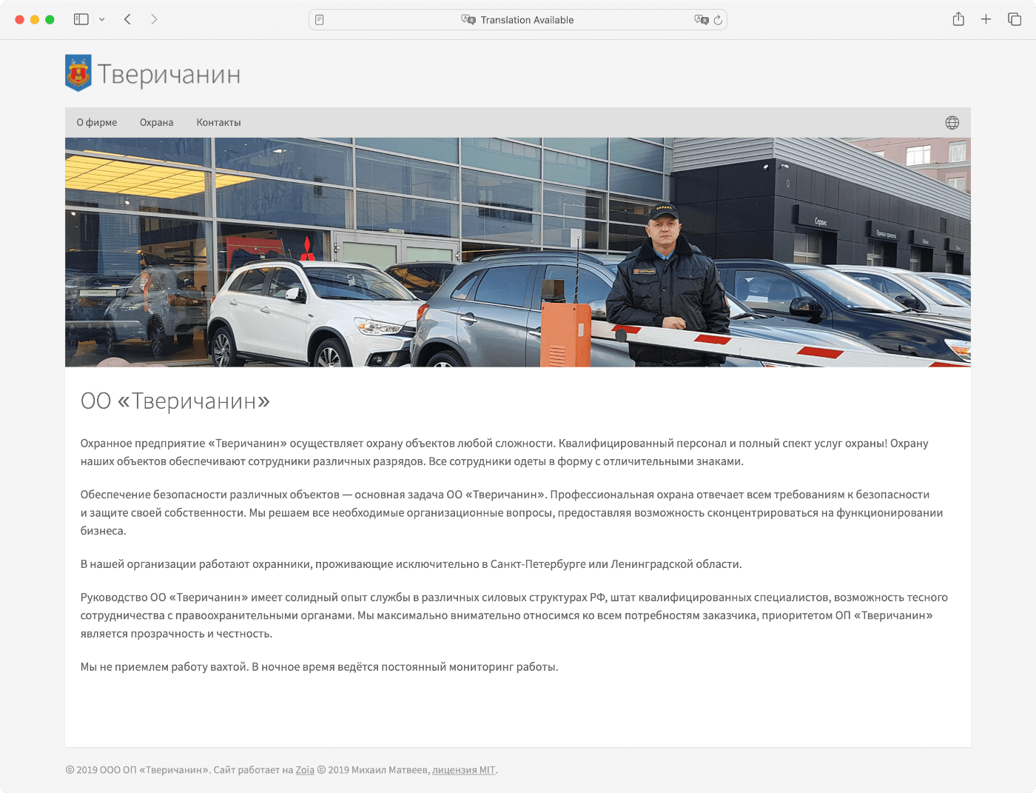Open the translate page icon
Viewport: 1036px width, 793px height.
tap(701, 20)
